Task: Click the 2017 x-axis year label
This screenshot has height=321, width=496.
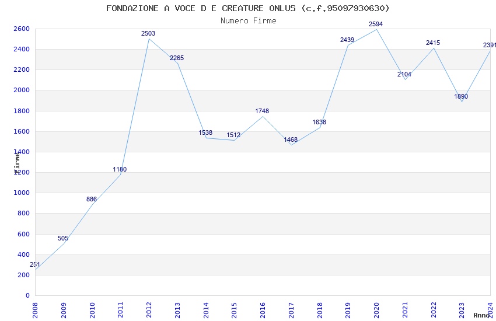Action: [x=291, y=310]
